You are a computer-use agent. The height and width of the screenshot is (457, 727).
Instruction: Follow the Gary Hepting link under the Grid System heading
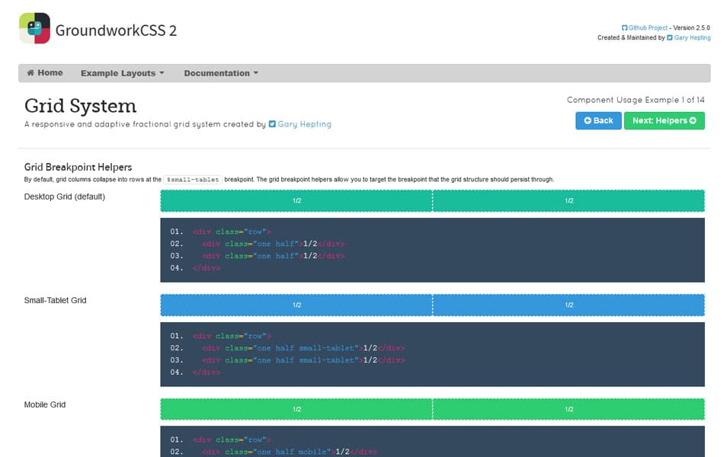(x=303, y=123)
